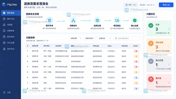Open 版本规划 in the sidebar

click(x=11, y=37)
